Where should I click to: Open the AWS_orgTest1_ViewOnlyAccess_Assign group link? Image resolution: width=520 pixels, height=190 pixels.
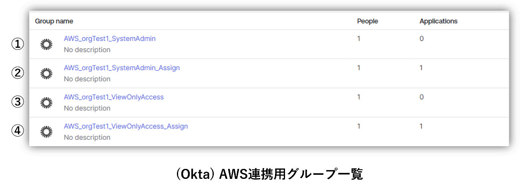coord(126,126)
